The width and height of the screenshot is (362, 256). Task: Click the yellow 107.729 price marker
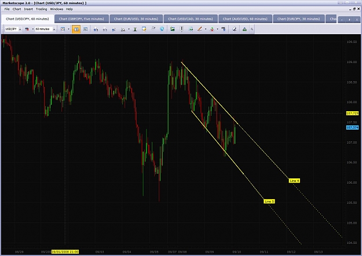point(352,114)
